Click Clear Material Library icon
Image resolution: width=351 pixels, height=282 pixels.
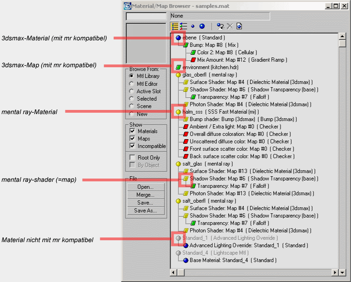tap(239, 26)
